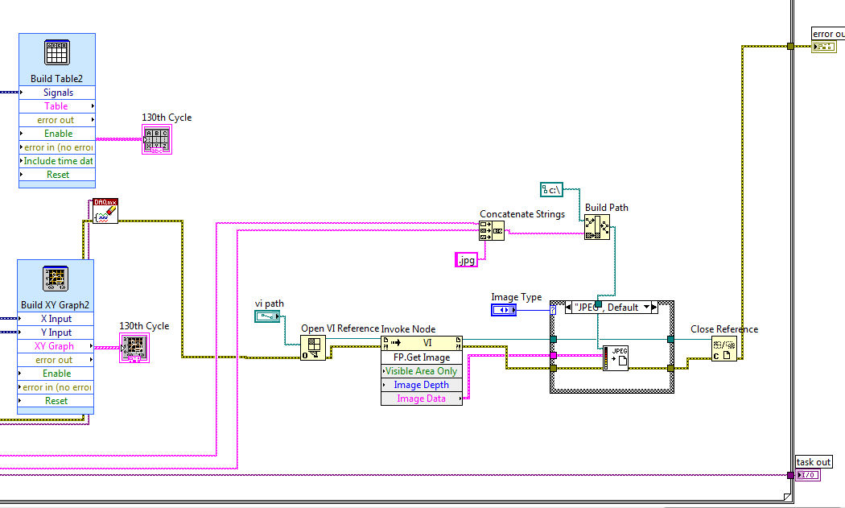Click the Close Reference label text

[x=724, y=329]
